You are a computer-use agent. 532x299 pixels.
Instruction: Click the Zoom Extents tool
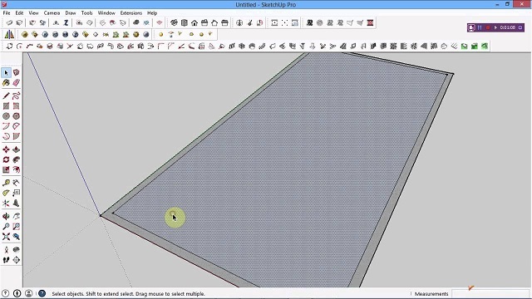6,237
